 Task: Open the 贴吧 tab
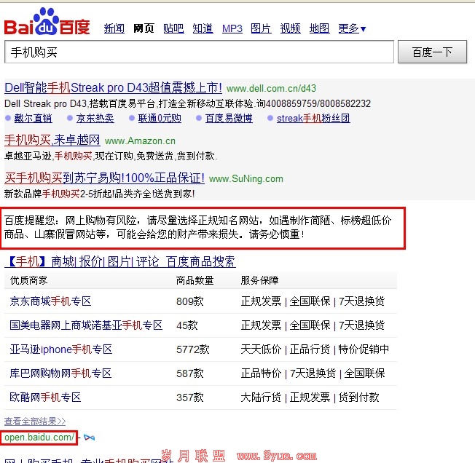click(173, 28)
